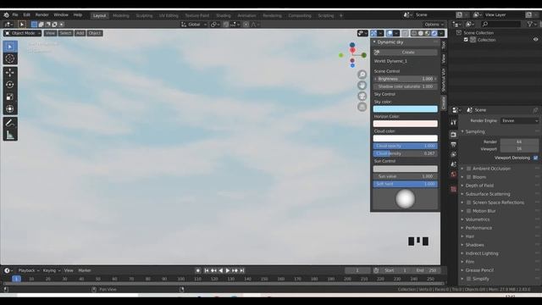This screenshot has width=542, height=305.
Task: Open Global transform orientation dropdown
Action: click(x=194, y=25)
